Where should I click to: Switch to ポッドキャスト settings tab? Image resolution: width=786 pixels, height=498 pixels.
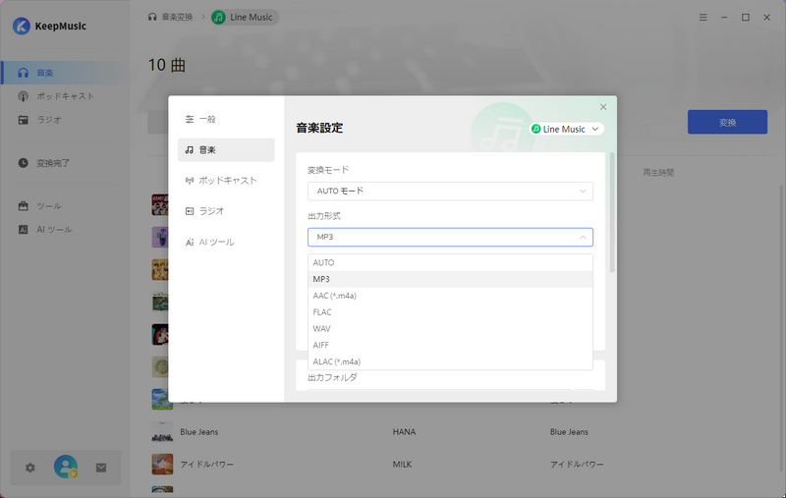(226, 181)
